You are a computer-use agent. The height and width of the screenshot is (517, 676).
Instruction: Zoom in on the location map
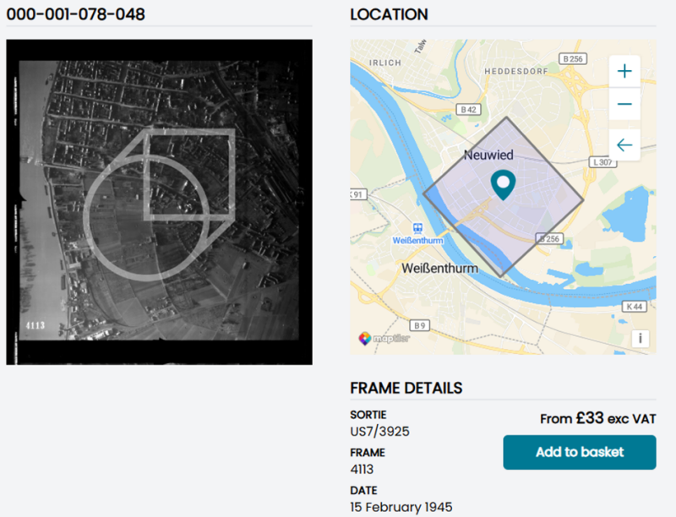[624, 72]
